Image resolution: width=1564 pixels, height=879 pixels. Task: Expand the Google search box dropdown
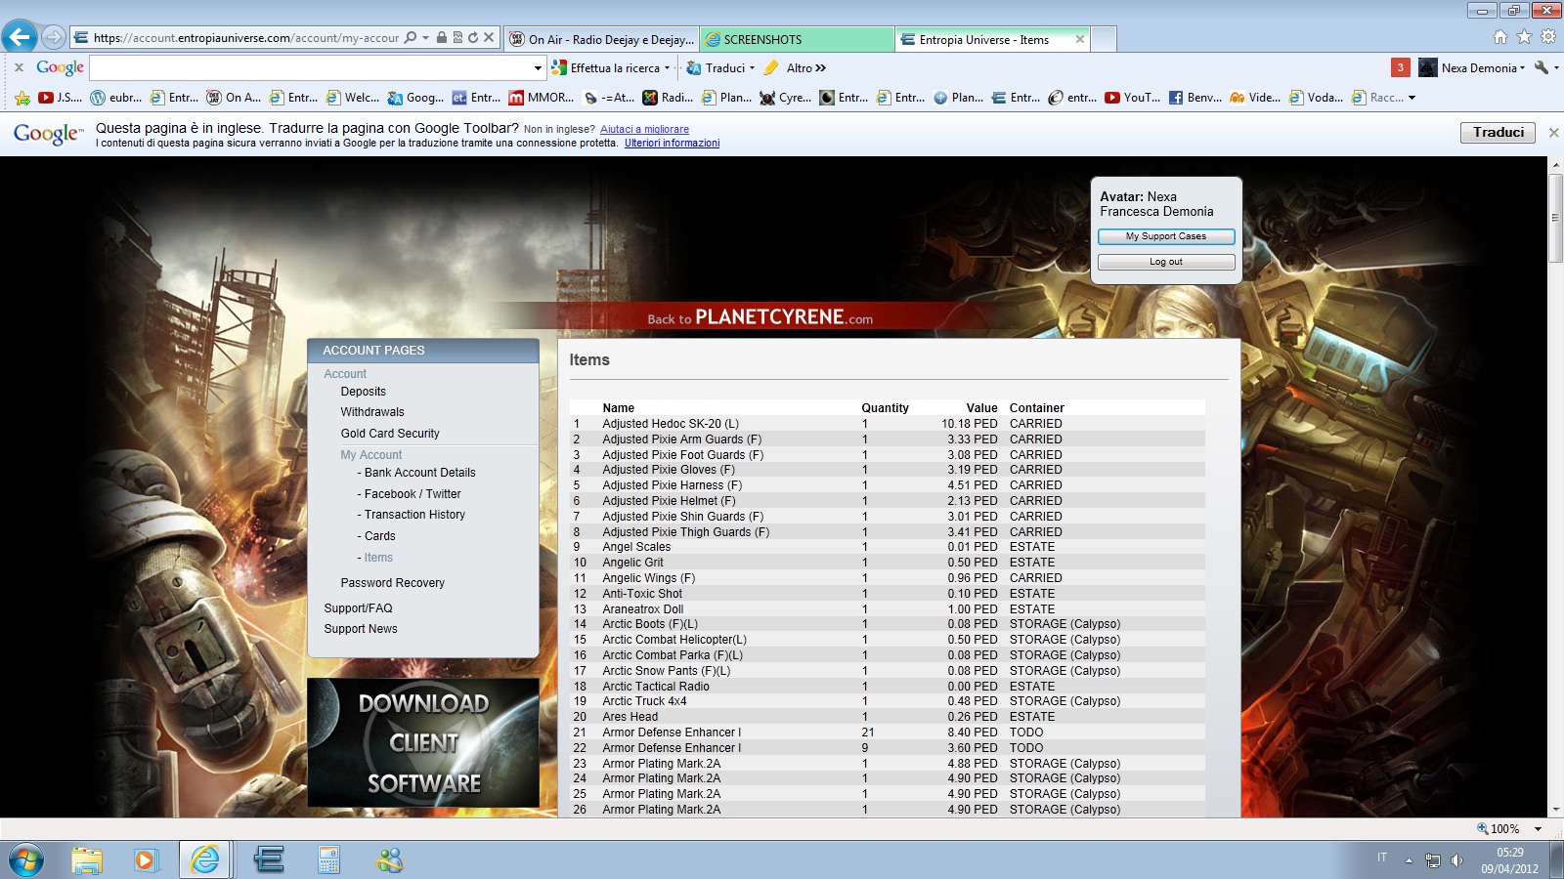tap(538, 67)
